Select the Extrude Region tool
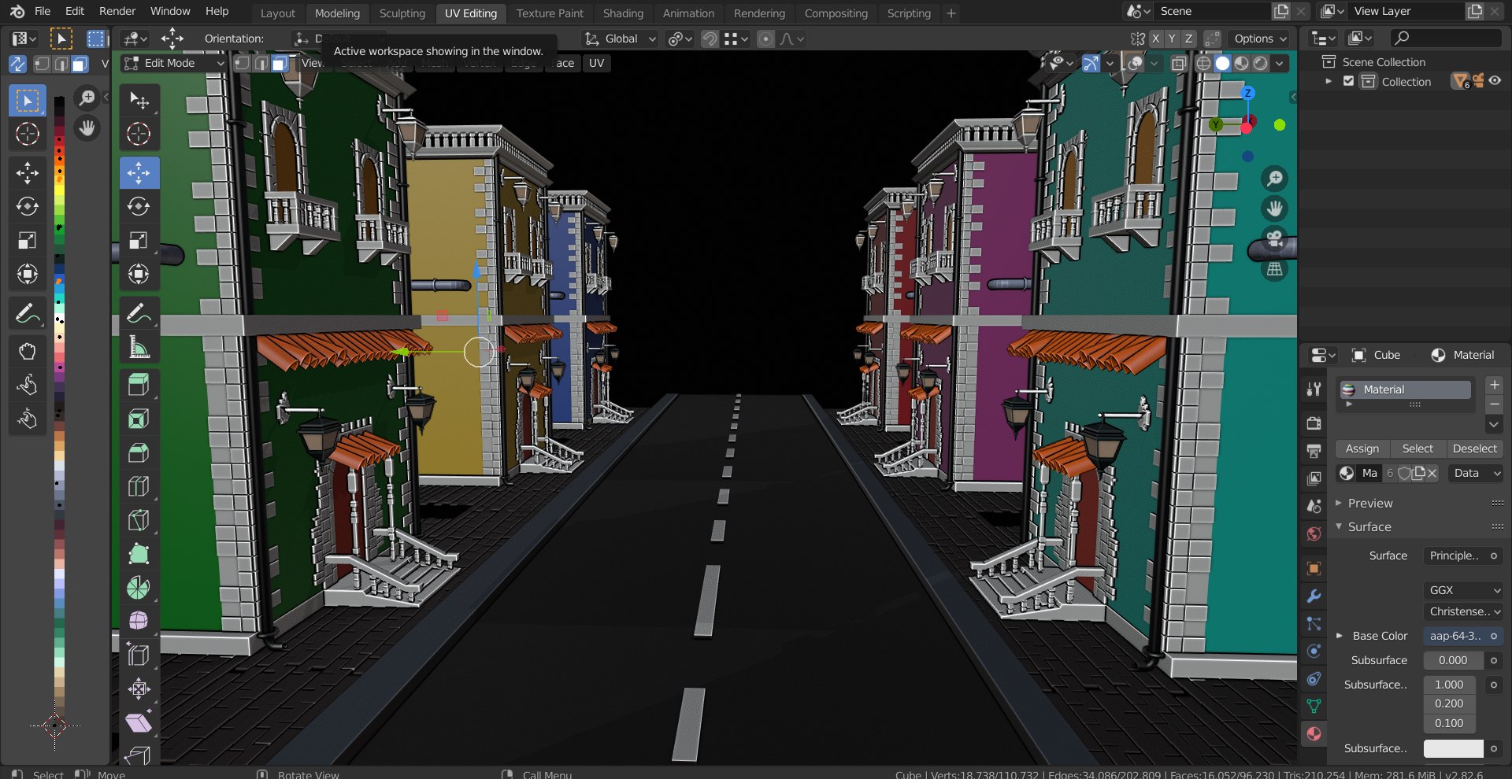Image resolution: width=1512 pixels, height=779 pixels. 139,385
